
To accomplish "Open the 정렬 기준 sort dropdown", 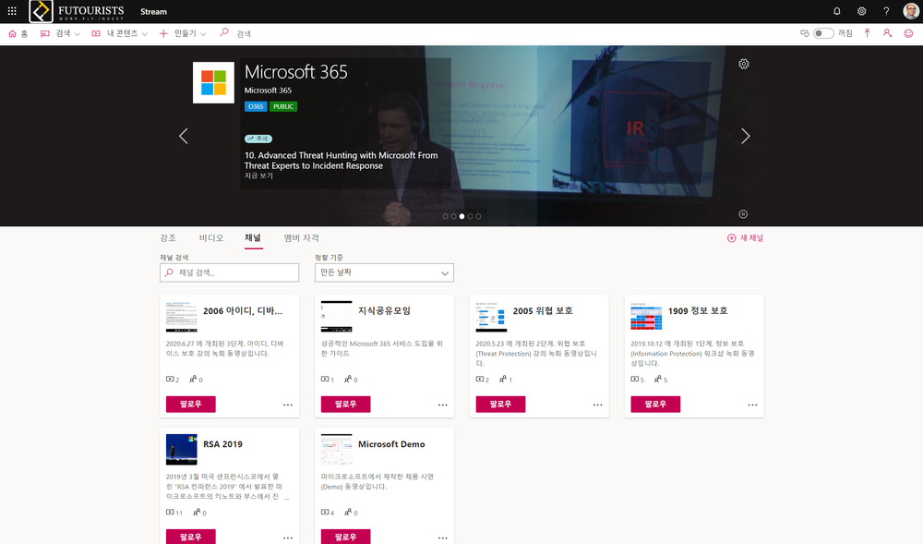I will [384, 272].
